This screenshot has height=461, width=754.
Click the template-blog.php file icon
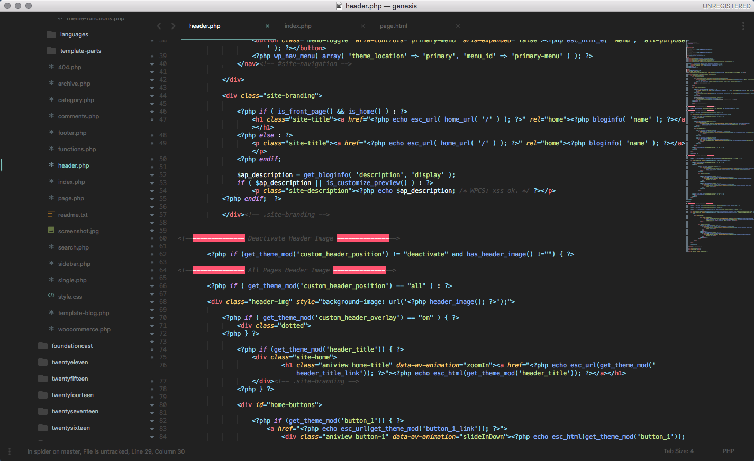[51, 313]
